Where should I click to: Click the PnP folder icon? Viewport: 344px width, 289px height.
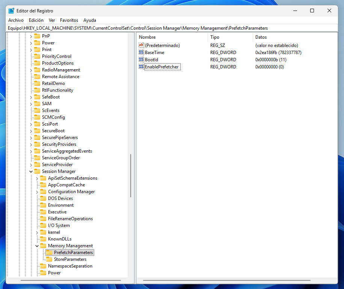point(37,36)
